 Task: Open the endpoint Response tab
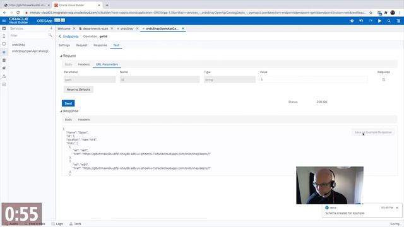100,45
